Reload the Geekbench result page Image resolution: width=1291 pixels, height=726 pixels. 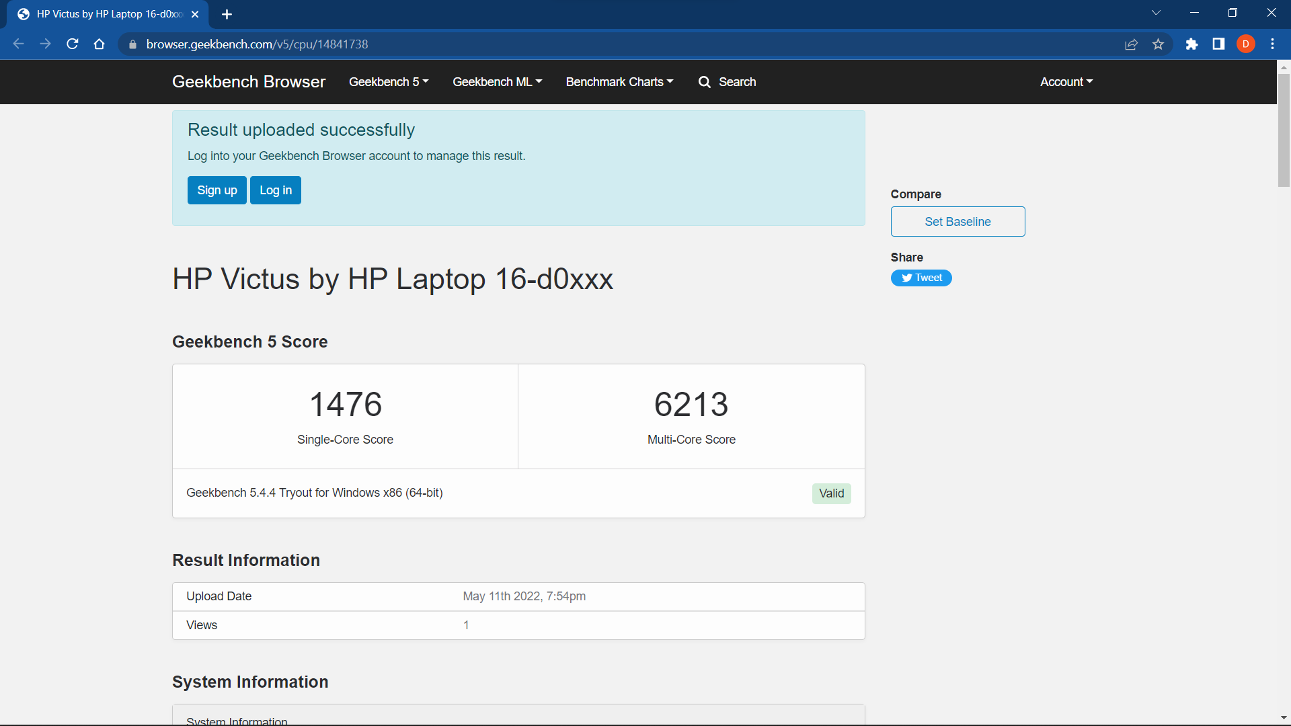pos(73,44)
